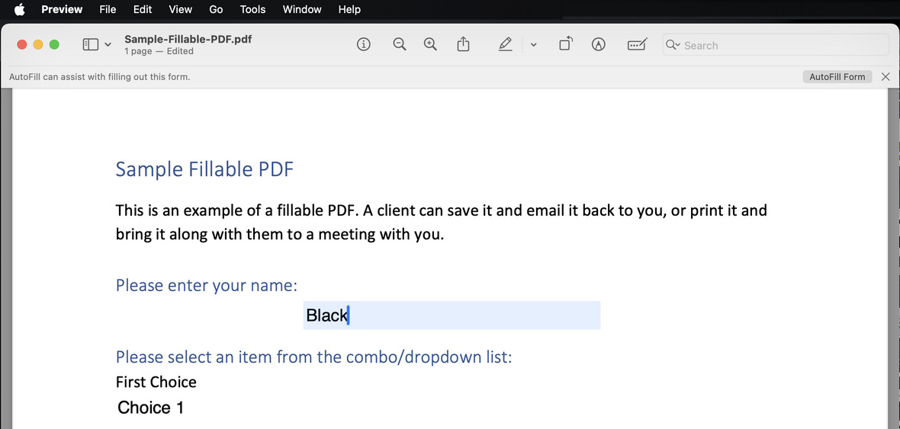Click the name field containing Black
The height and width of the screenshot is (429, 900).
tap(452, 315)
